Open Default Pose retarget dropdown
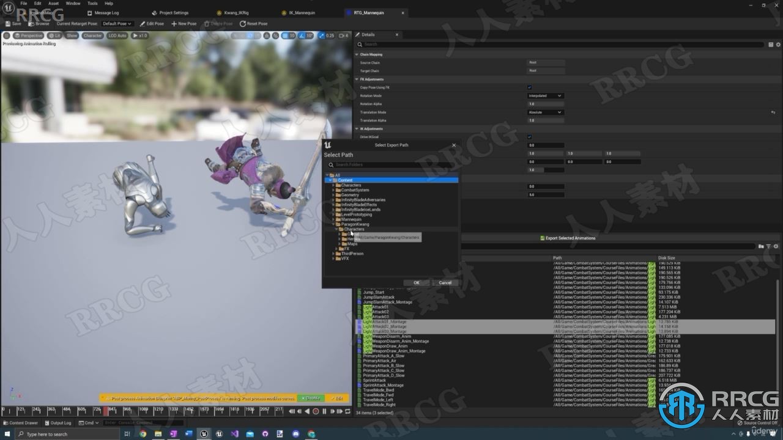The height and width of the screenshot is (440, 783). 117,23
